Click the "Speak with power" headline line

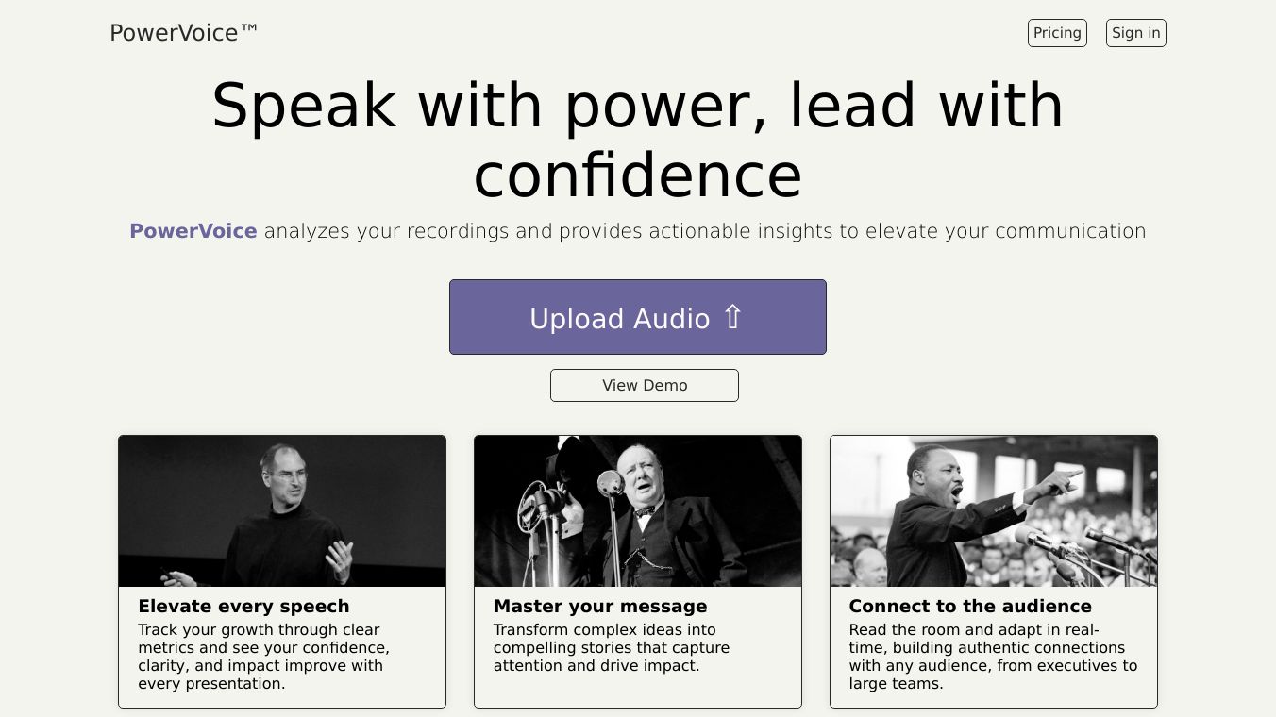(x=638, y=105)
